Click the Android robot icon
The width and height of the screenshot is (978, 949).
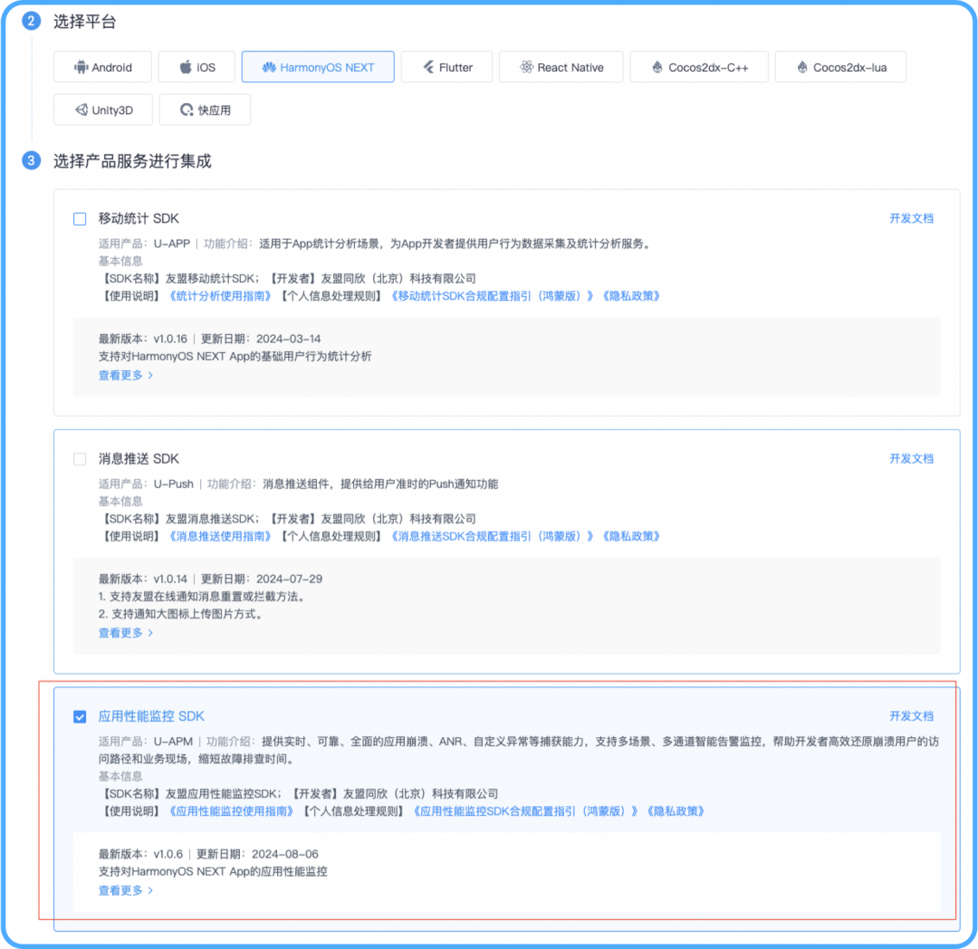point(81,67)
